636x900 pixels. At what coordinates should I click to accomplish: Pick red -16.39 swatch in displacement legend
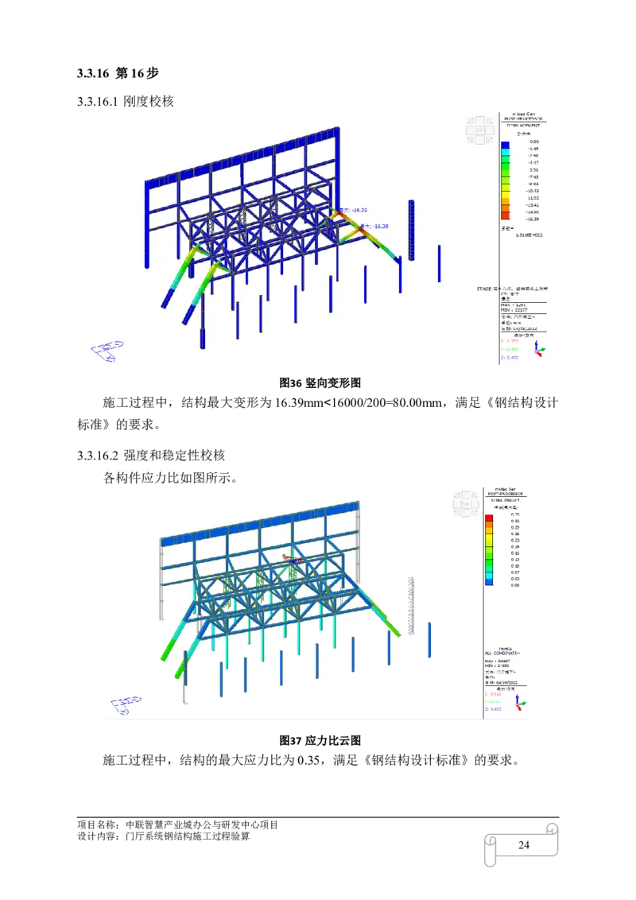pos(506,215)
